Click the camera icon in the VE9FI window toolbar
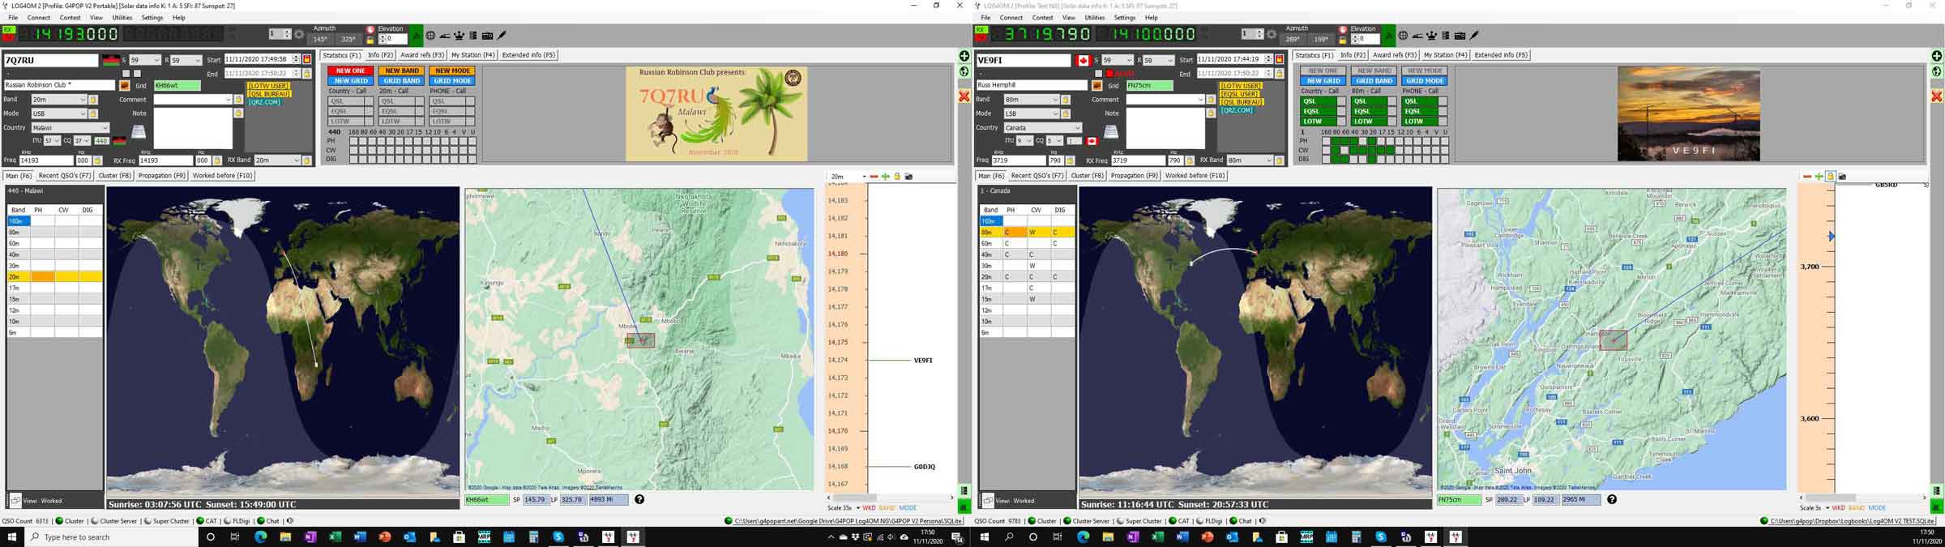Viewport: 1945px width, 547px height. (1460, 36)
